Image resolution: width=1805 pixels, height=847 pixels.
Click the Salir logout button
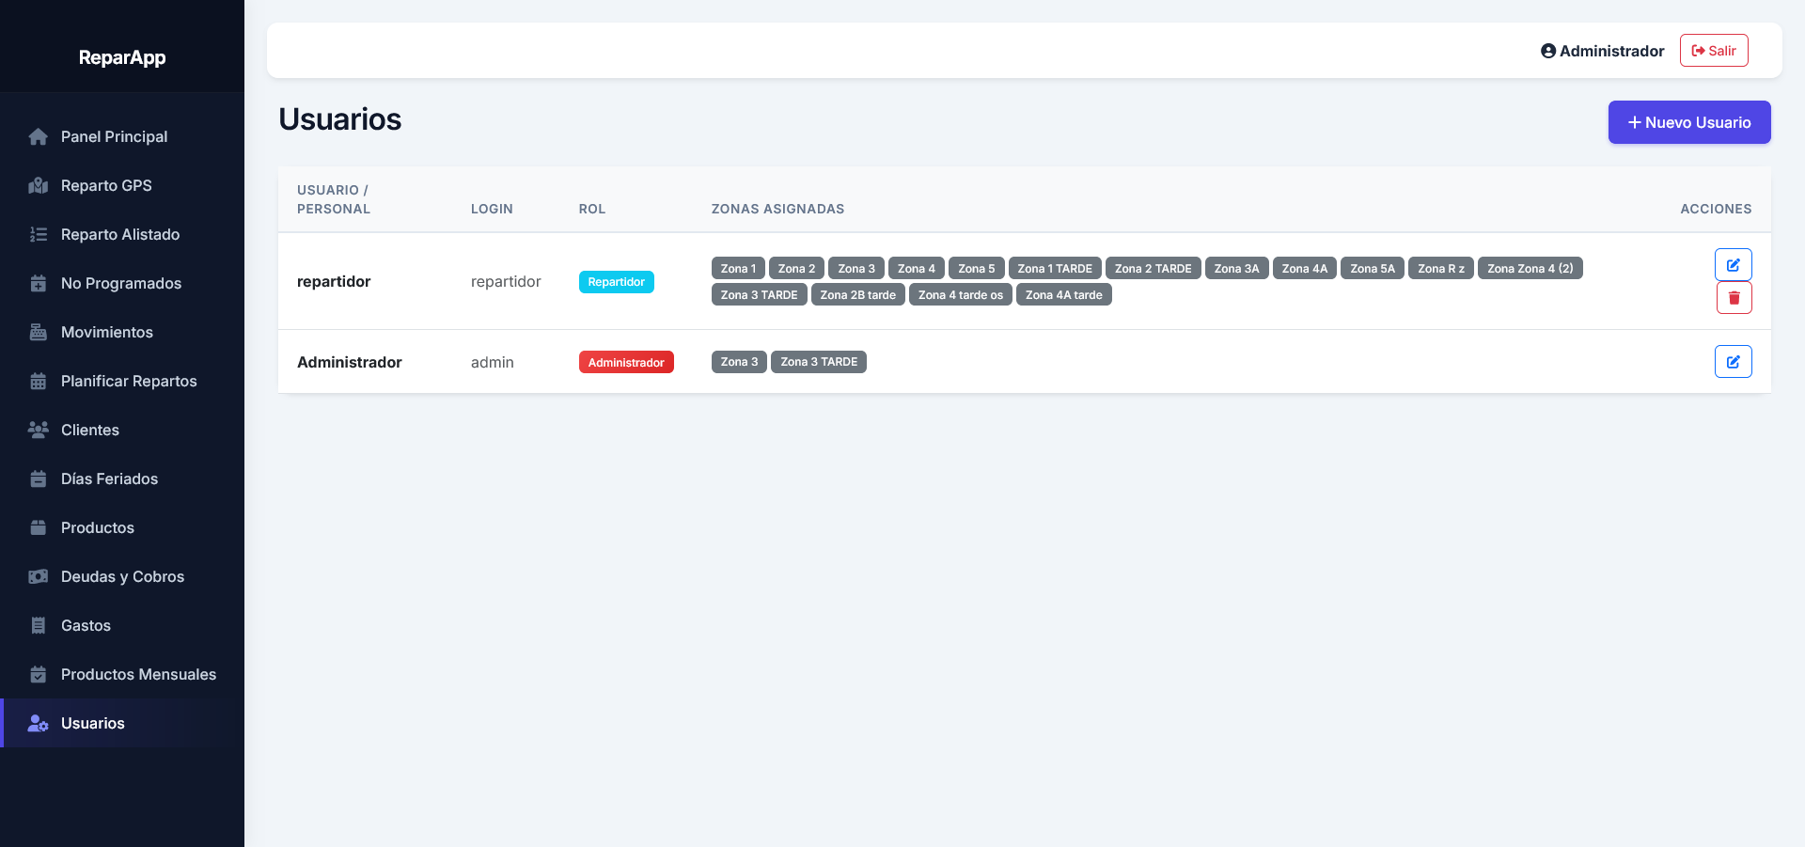(x=1714, y=51)
